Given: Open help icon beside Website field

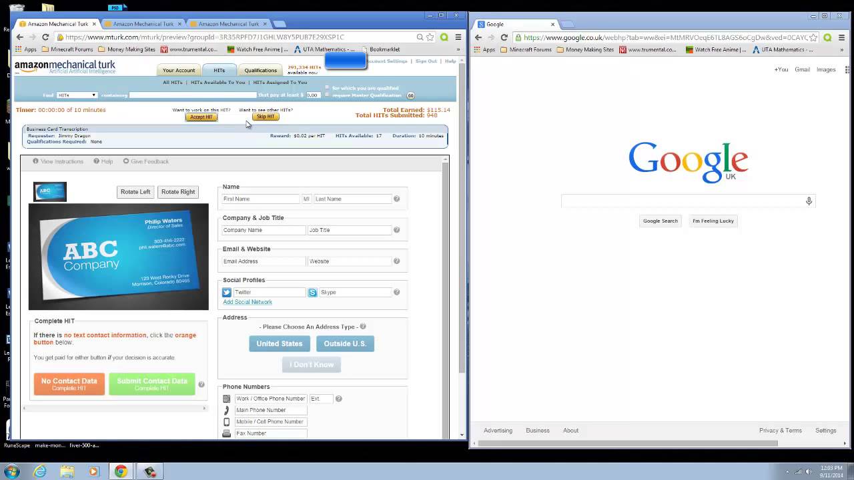Looking at the screenshot, I should (396, 261).
